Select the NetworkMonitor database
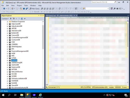The image size is (130, 98). coord(17,72)
